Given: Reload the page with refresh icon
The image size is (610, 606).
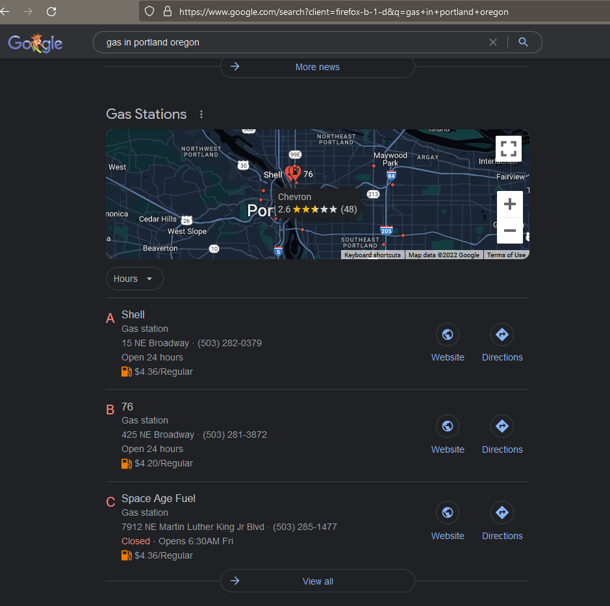Looking at the screenshot, I should pyautogui.click(x=51, y=11).
